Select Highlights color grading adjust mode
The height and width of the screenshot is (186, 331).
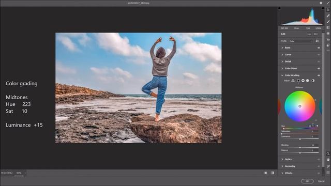(308, 81)
